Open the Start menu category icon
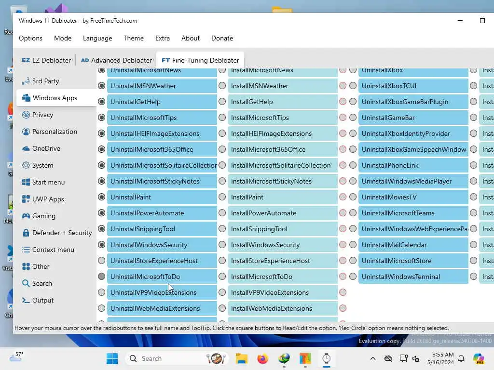This screenshot has width=494, height=370. (x=26, y=182)
